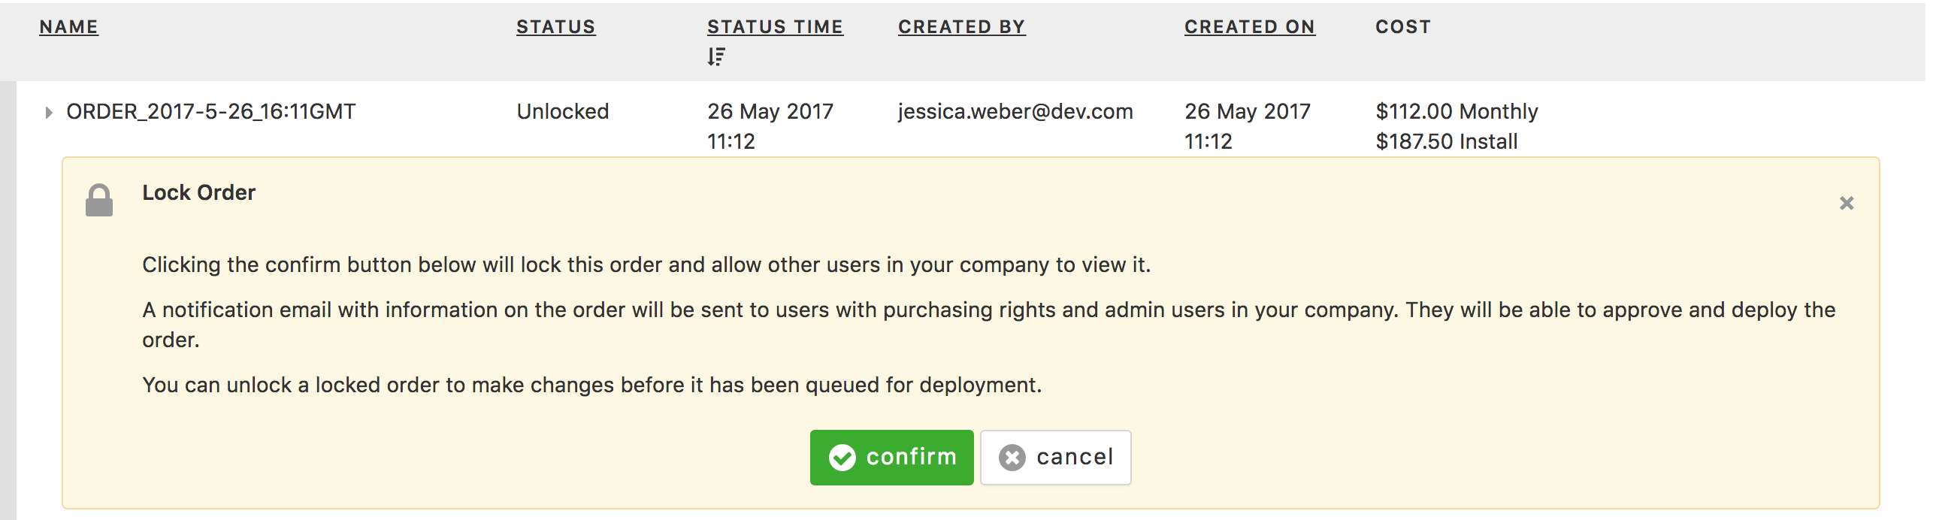This screenshot has width=1945, height=520.
Task: Click the STATUS TIME column header
Action: [775, 26]
